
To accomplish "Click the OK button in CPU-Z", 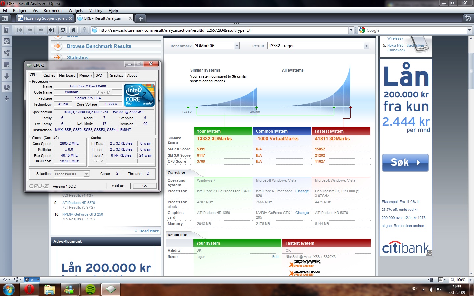I will pyautogui.click(x=145, y=186).
